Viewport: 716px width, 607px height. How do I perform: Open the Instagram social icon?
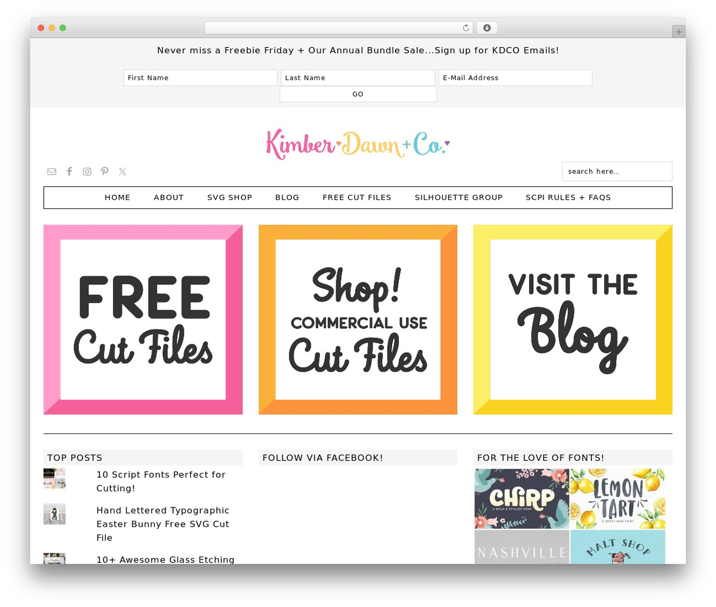(87, 171)
